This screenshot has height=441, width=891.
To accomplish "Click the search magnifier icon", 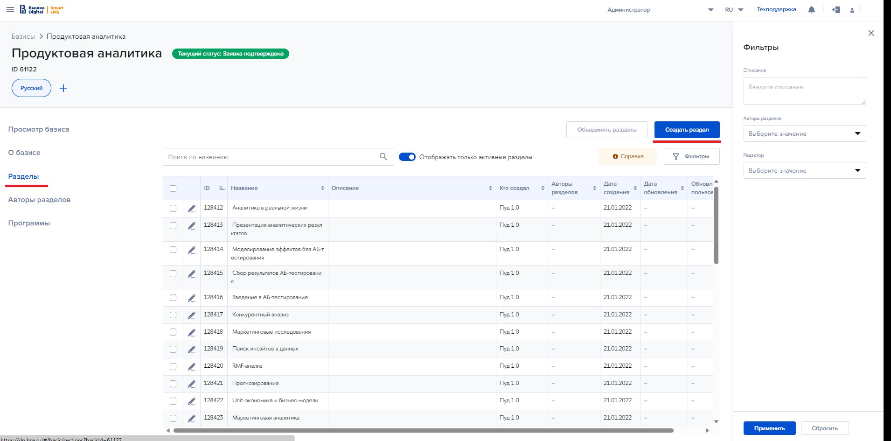I will click(383, 157).
